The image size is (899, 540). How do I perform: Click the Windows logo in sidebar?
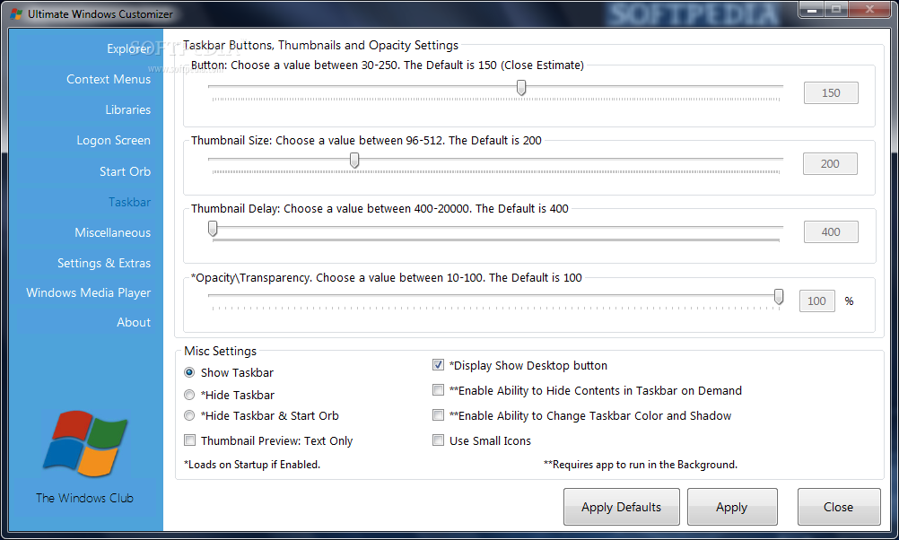(x=85, y=443)
